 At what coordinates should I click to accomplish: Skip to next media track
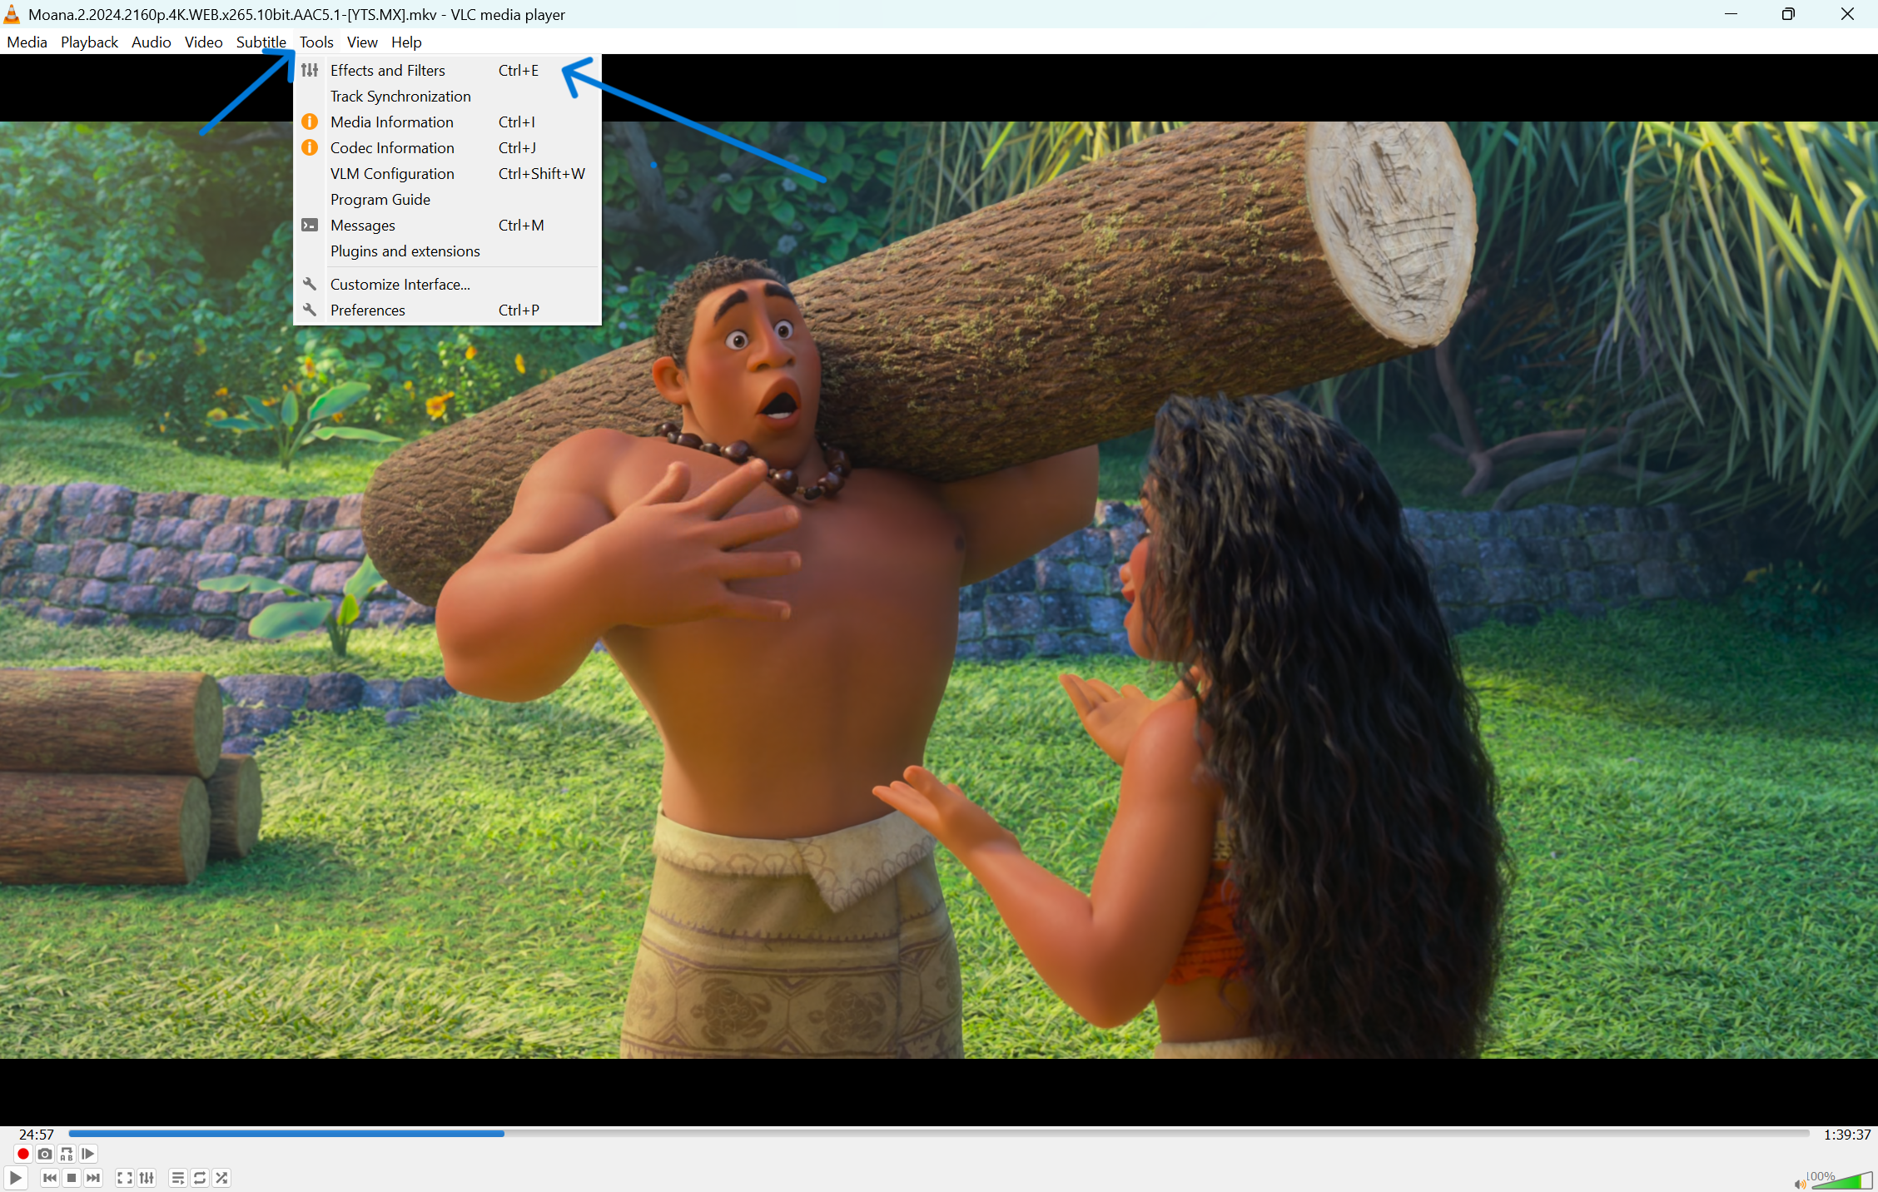click(x=93, y=1178)
